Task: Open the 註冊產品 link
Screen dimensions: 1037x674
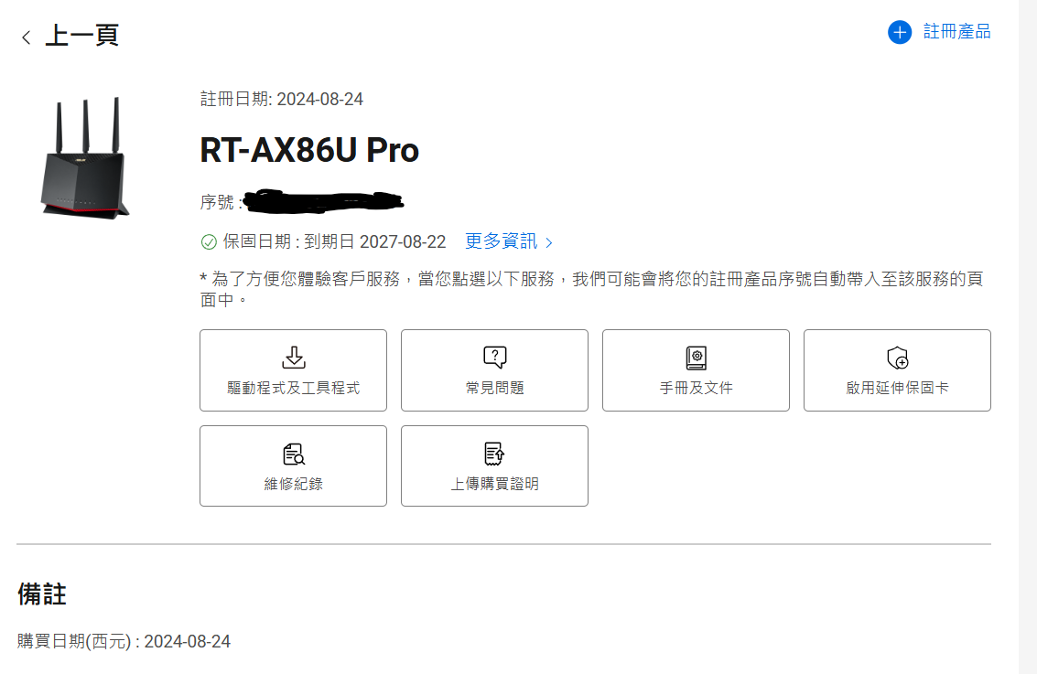Action: click(x=957, y=32)
